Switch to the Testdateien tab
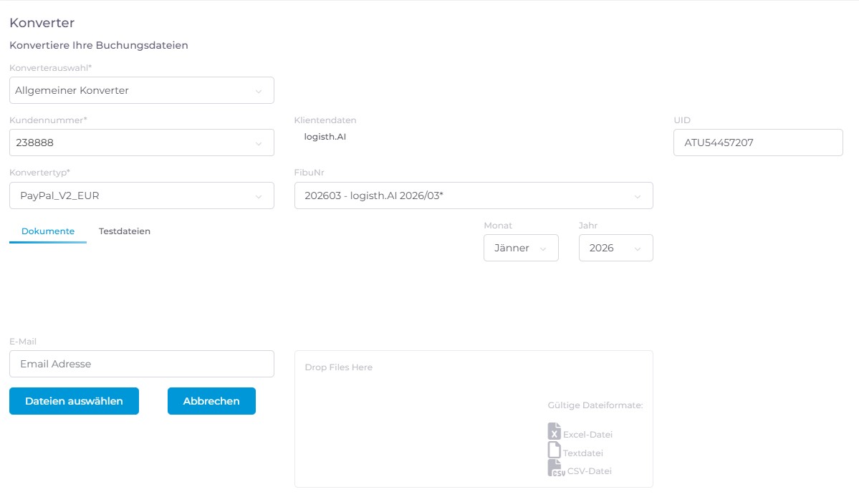The width and height of the screenshot is (859, 497). tap(125, 231)
